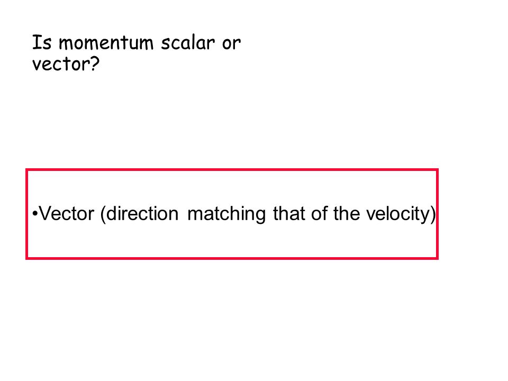Click the bottom edge of the red border
The width and height of the screenshot is (508, 381).
pos(232,258)
